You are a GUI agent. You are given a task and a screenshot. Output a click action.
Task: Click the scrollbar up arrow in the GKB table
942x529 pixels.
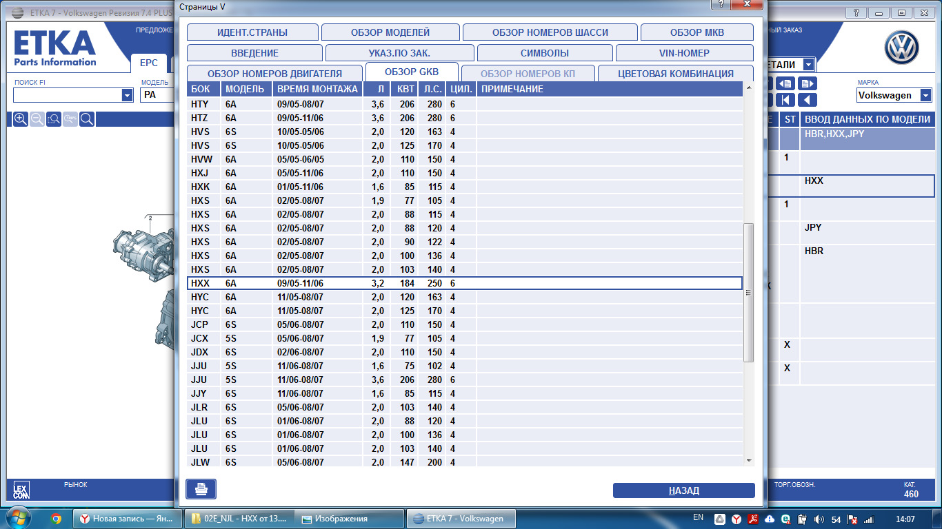coord(749,87)
